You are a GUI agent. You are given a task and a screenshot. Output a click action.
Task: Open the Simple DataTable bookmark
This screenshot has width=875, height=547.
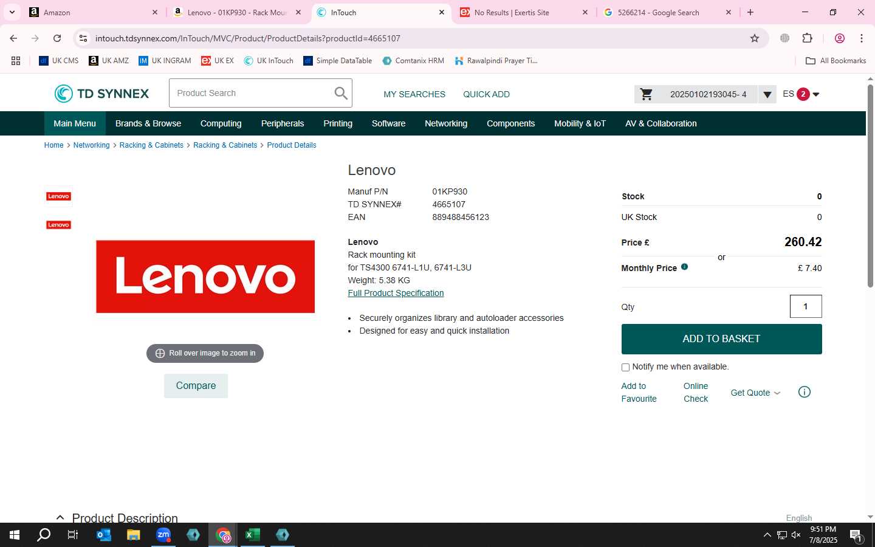[337, 61]
